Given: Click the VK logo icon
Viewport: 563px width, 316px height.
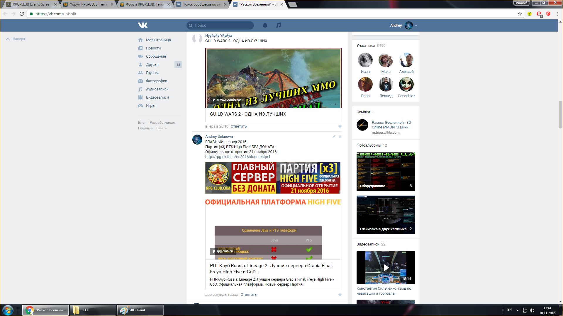Looking at the screenshot, I should point(143,25).
